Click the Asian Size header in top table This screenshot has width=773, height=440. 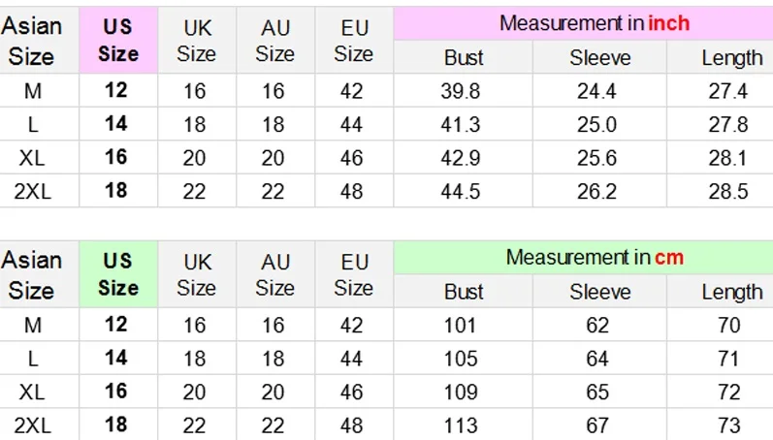pyautogui.click(x=32, y=41)
